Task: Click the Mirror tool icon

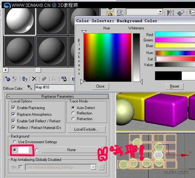Action: [171, 13]
